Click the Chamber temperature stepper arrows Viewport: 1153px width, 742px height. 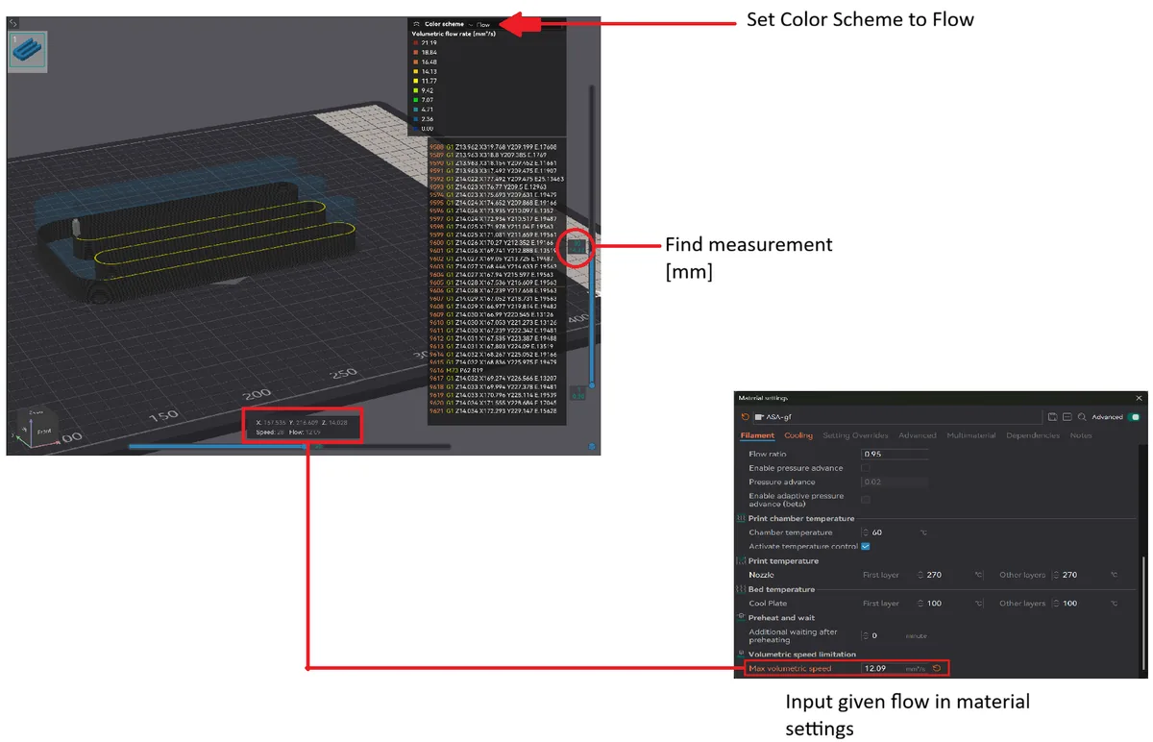[866, 532]
